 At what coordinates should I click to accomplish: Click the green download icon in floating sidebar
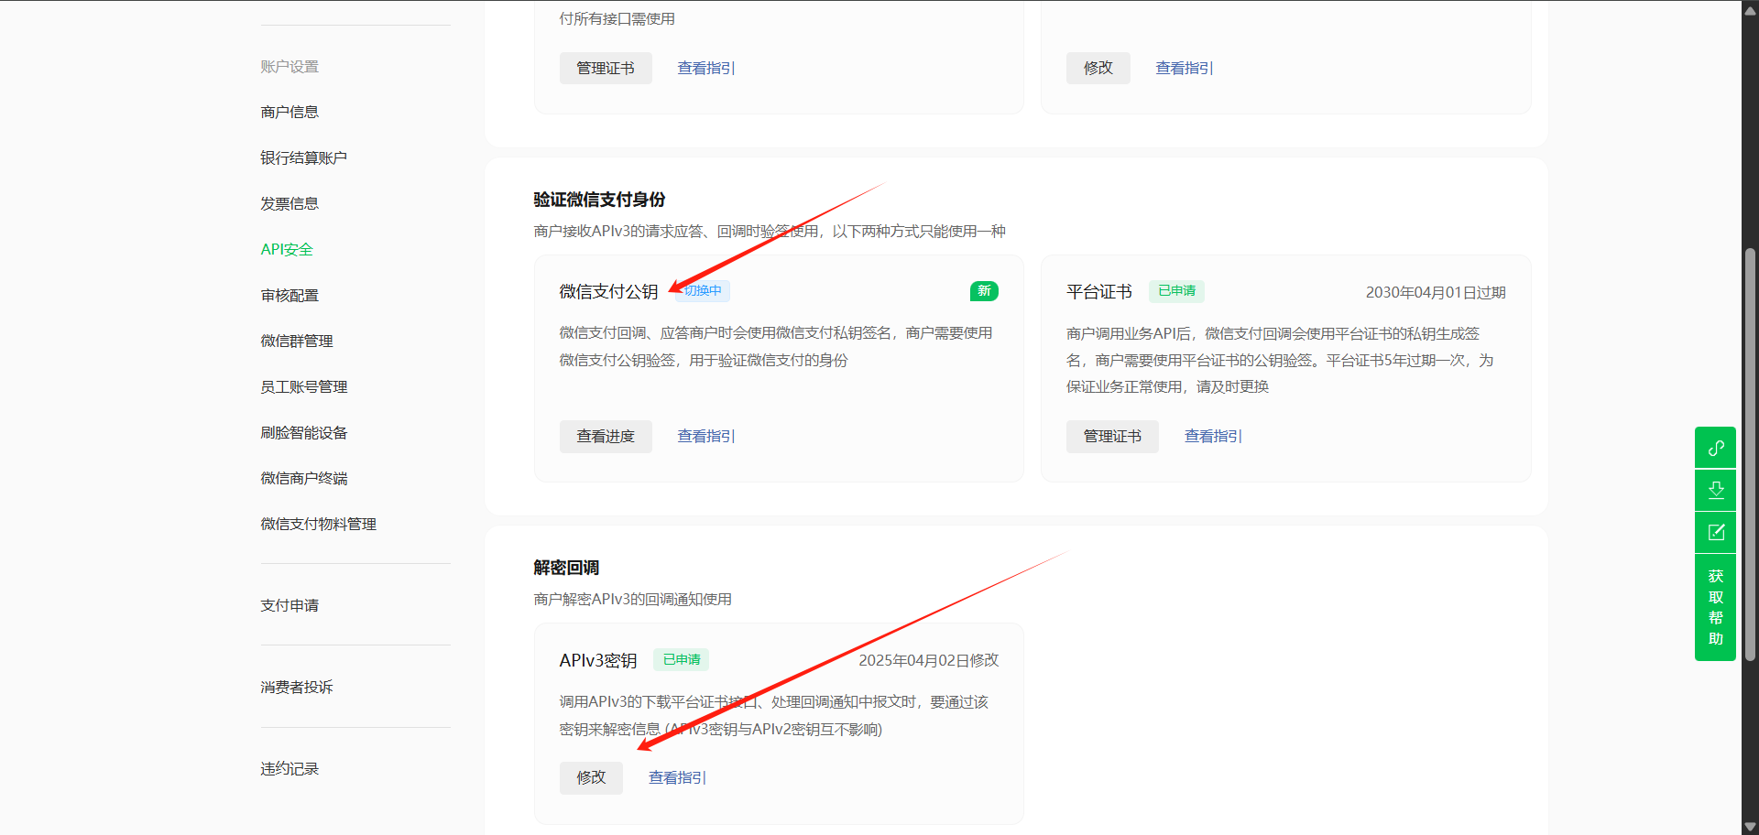[x=1715, y=490]
